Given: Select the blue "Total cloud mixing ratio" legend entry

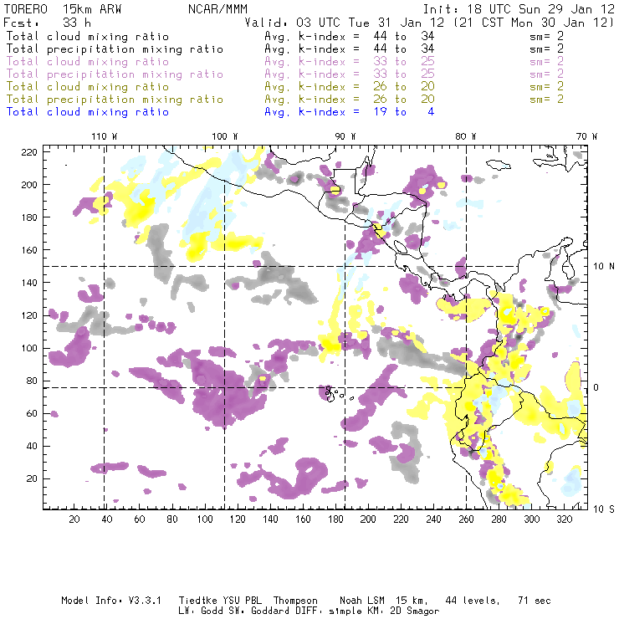Looking at the screenshot, I should point(88,112).
